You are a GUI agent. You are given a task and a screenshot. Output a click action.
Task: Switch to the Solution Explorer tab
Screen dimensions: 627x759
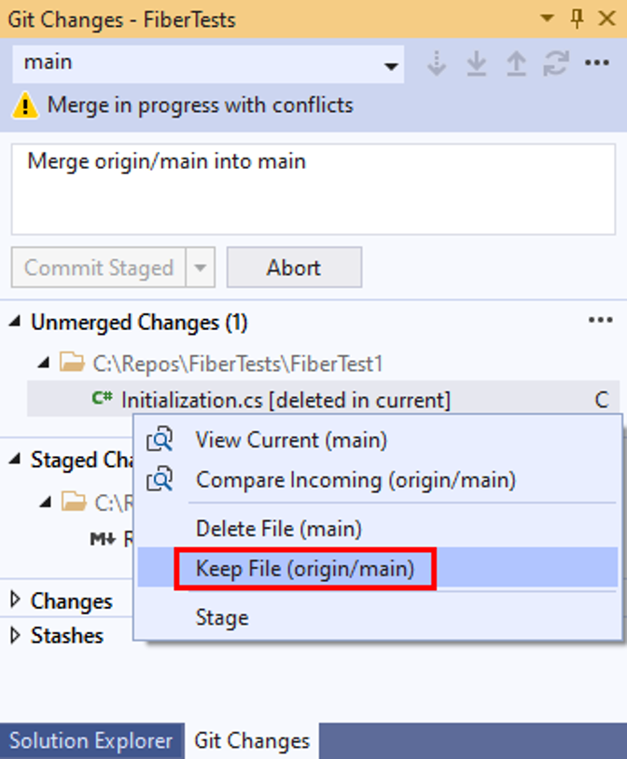(x=91, y=740)
